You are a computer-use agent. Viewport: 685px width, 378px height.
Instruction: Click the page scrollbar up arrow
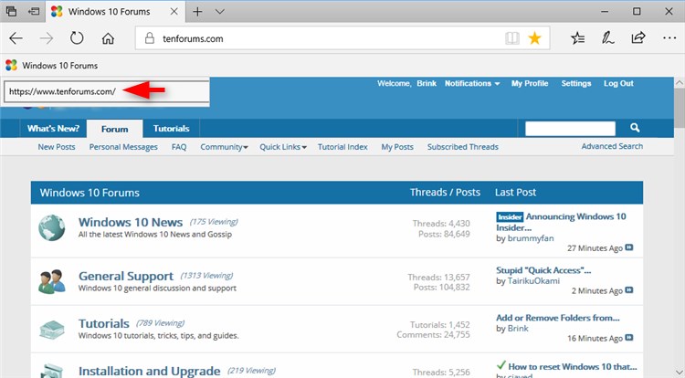click(x=680, y=82)
